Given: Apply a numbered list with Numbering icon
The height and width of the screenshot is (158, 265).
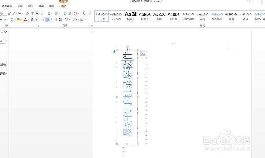Looking at the screenshot, I should click(x=49, y=13).
